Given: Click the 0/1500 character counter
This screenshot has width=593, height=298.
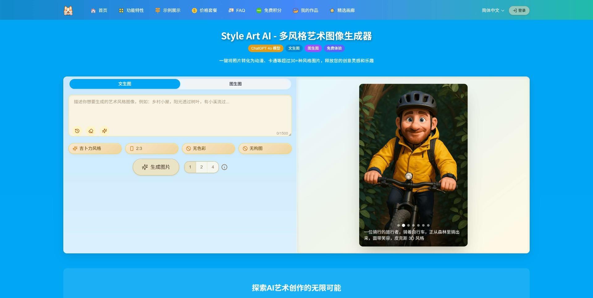Looking at the screenshot, I should (282, 133).
